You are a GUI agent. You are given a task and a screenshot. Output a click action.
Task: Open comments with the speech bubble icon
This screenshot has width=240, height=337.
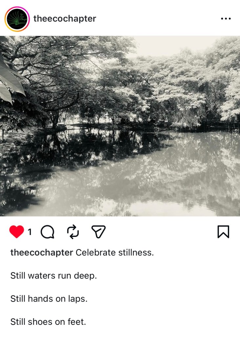[48, 232]
